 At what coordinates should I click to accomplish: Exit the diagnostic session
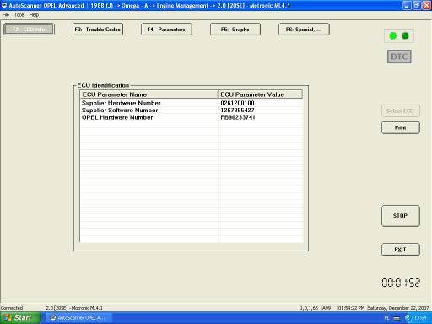(x=401, y=250)
